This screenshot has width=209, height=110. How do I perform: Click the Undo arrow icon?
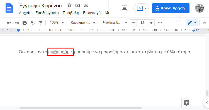(9, 23)
